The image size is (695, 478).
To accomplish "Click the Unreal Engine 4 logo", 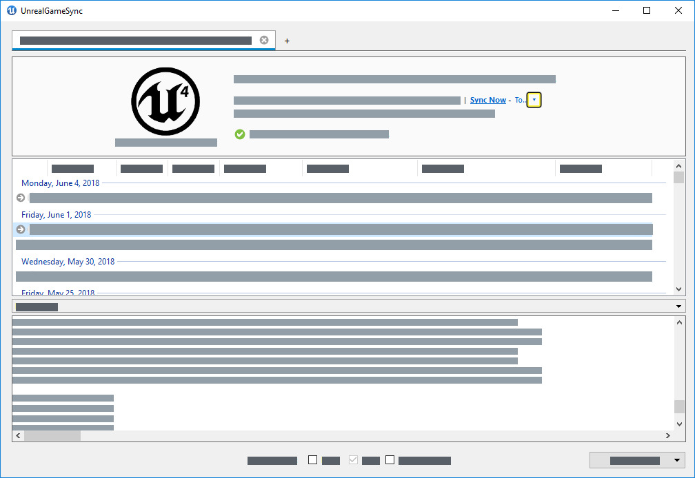I will click(165, 101).
